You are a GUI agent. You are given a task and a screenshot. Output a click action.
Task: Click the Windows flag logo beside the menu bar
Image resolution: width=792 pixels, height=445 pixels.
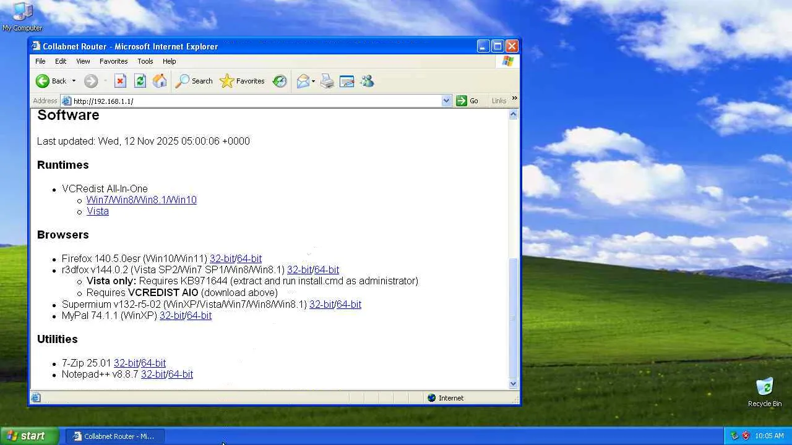click(x=507, y=61)
